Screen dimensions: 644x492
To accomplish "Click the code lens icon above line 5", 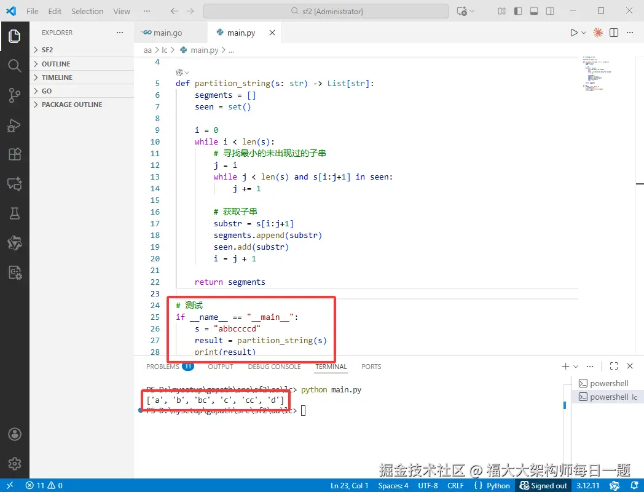I will click(179, 73).
